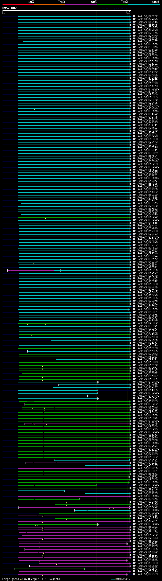Select hit label UniRef100_P83876
The height and width of the screenshot is (581, 162).
[x=145, y=47]
